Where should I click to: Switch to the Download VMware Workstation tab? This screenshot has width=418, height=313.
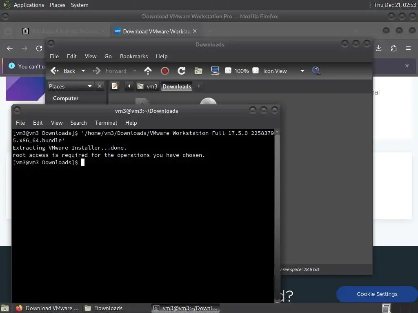pyautogui.click(x=156, y=31)
